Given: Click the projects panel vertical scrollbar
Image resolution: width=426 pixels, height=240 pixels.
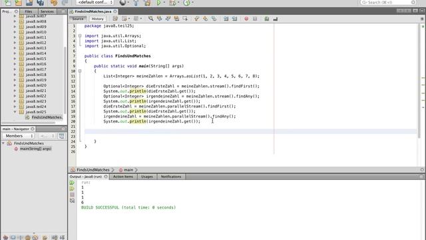Looking at the screenshot, I should [65, 80].
